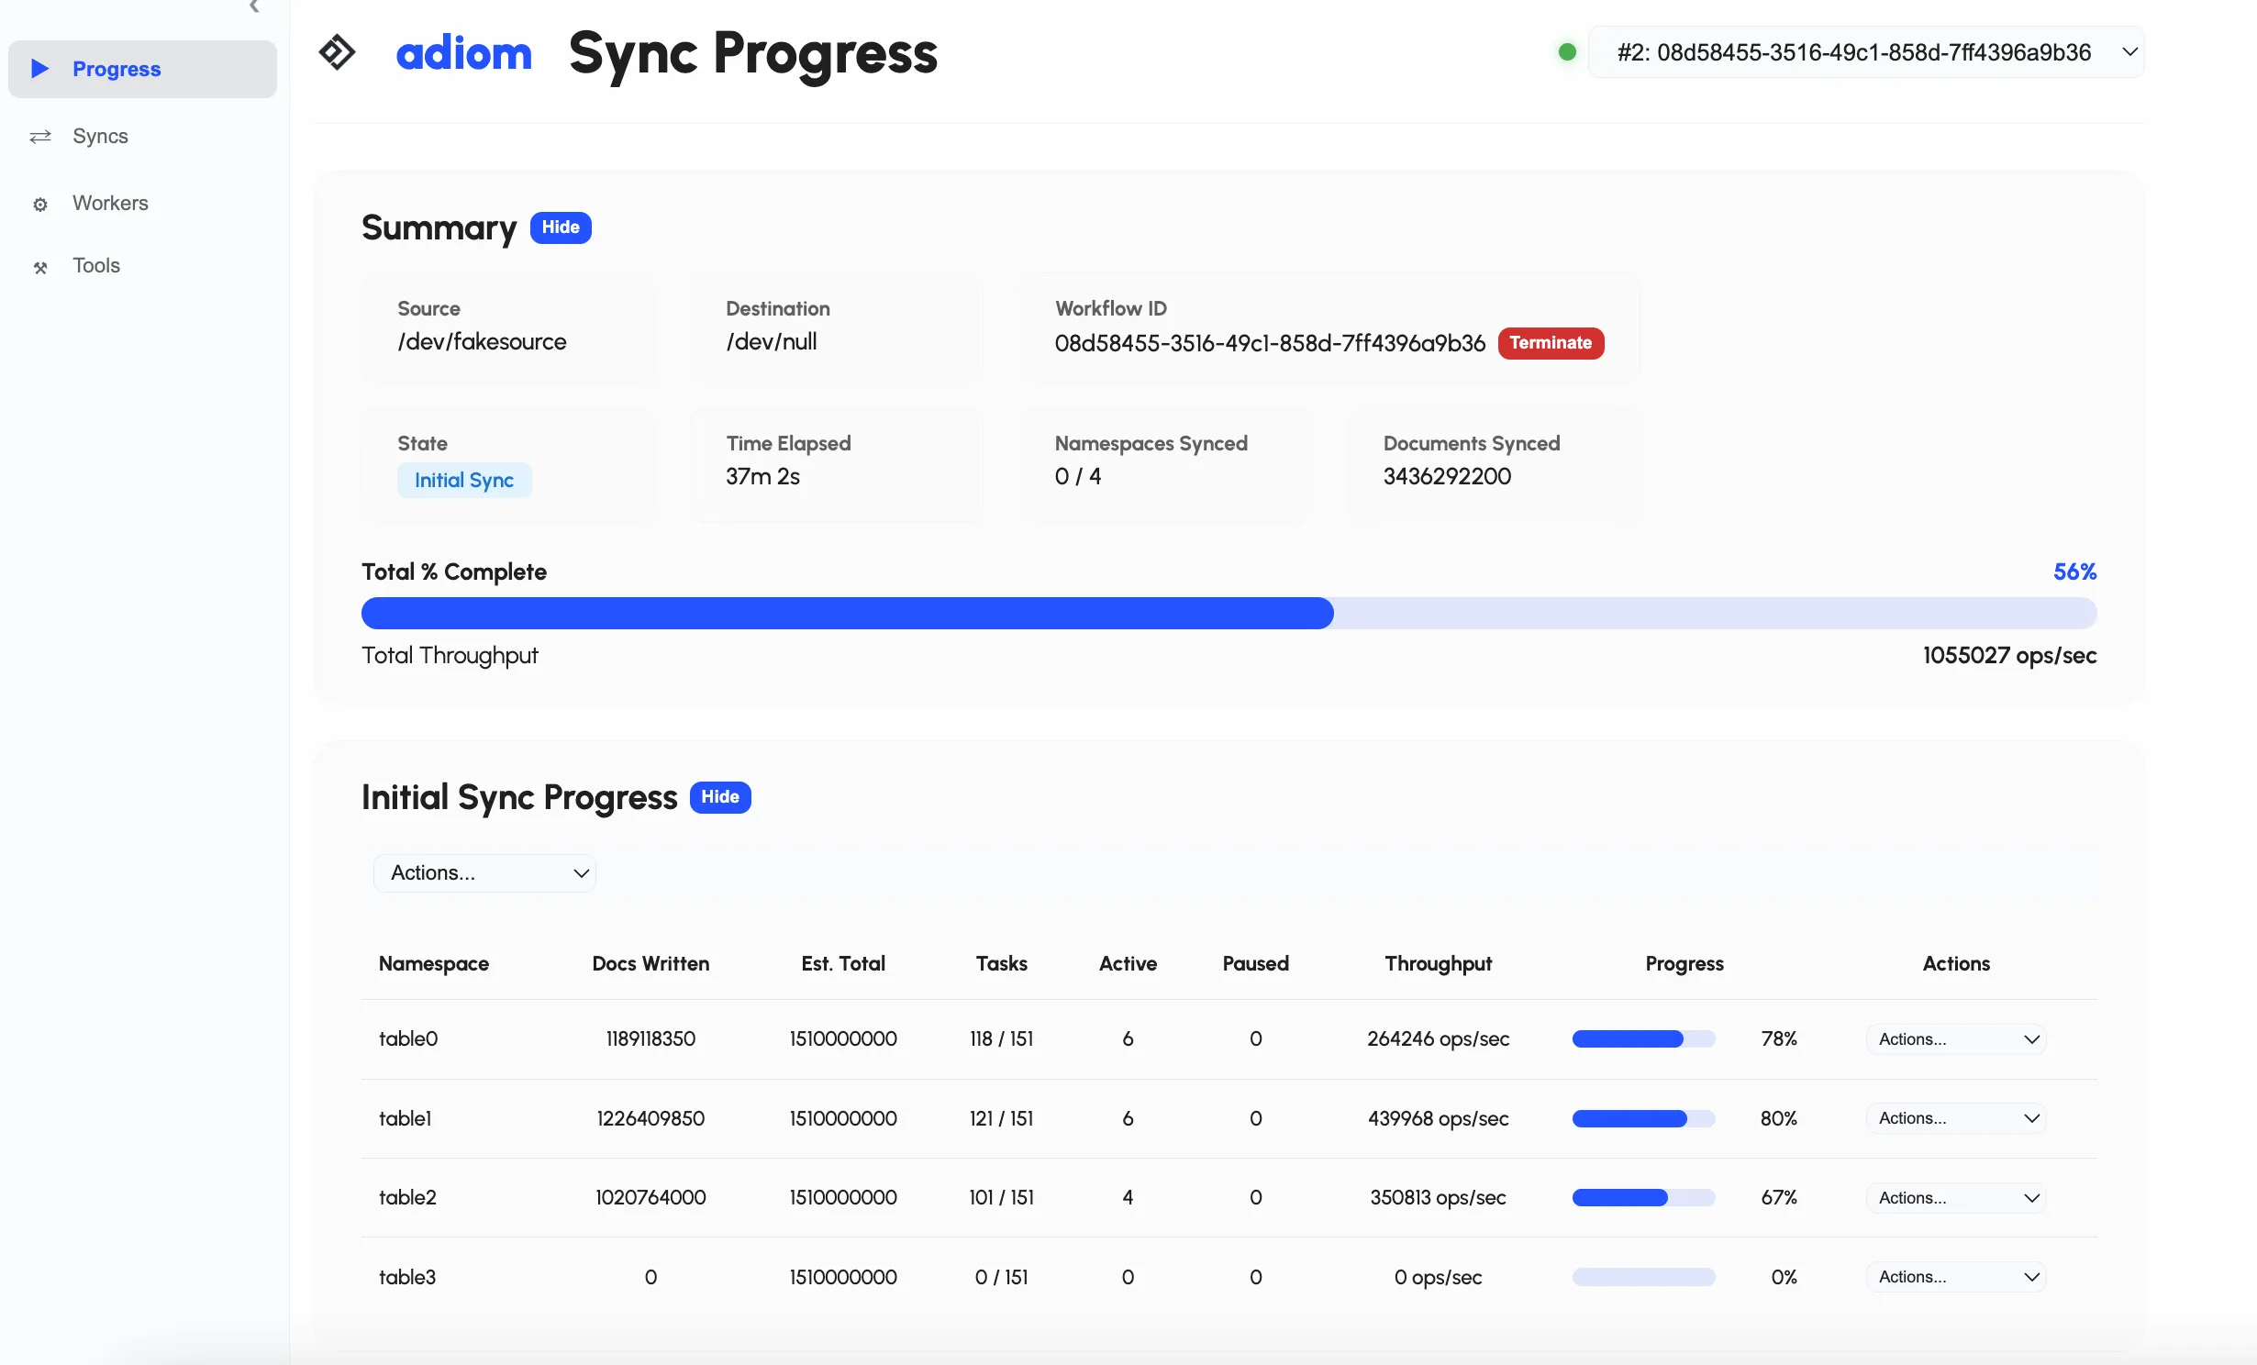Click the table0 progress bar
Screen dimensions: 2257x1365
point(1643,1039)
